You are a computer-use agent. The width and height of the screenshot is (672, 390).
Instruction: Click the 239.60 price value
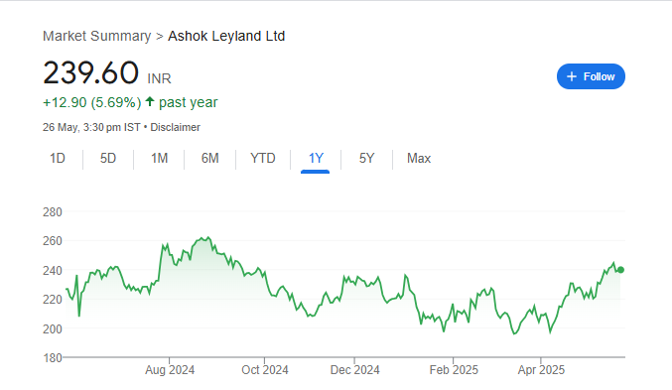[x=91, y=72]
